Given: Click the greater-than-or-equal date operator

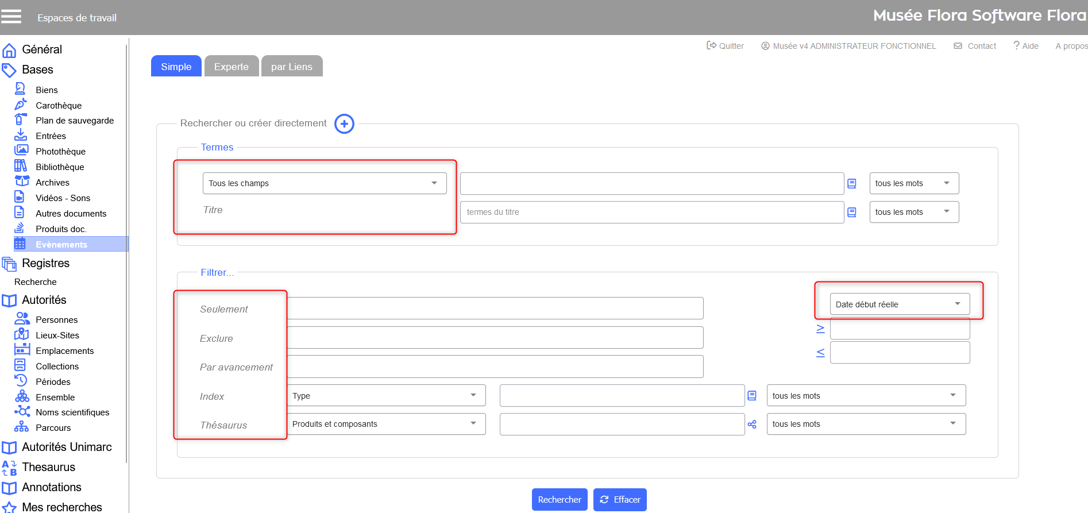Looking at the screenshot, I should [820, 329].
